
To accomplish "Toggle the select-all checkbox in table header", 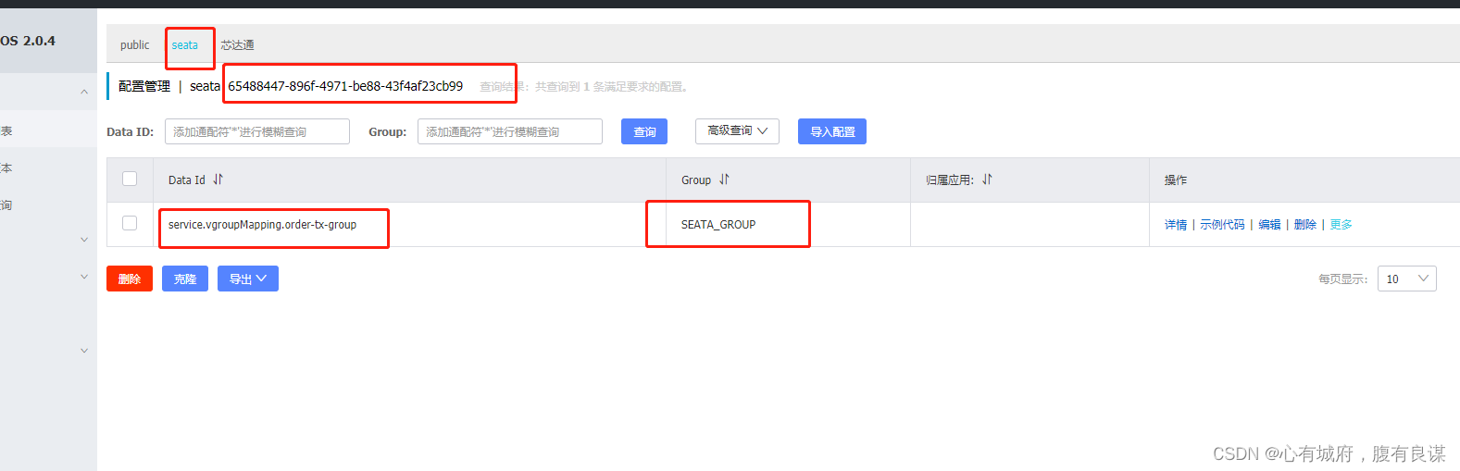I will 130,179.
